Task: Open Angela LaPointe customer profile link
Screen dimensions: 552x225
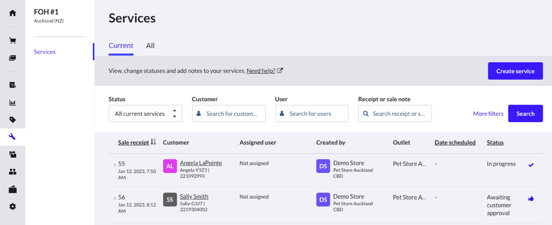Action: [201, 163]
